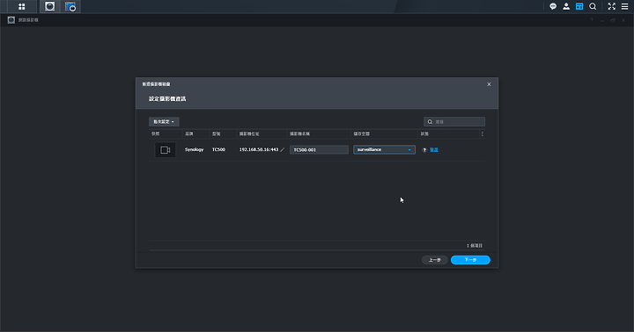The width and height of the screenshot is (634, 332).
Task: Open help question mark in IP Camera window
Action: (x=592, y=20)
